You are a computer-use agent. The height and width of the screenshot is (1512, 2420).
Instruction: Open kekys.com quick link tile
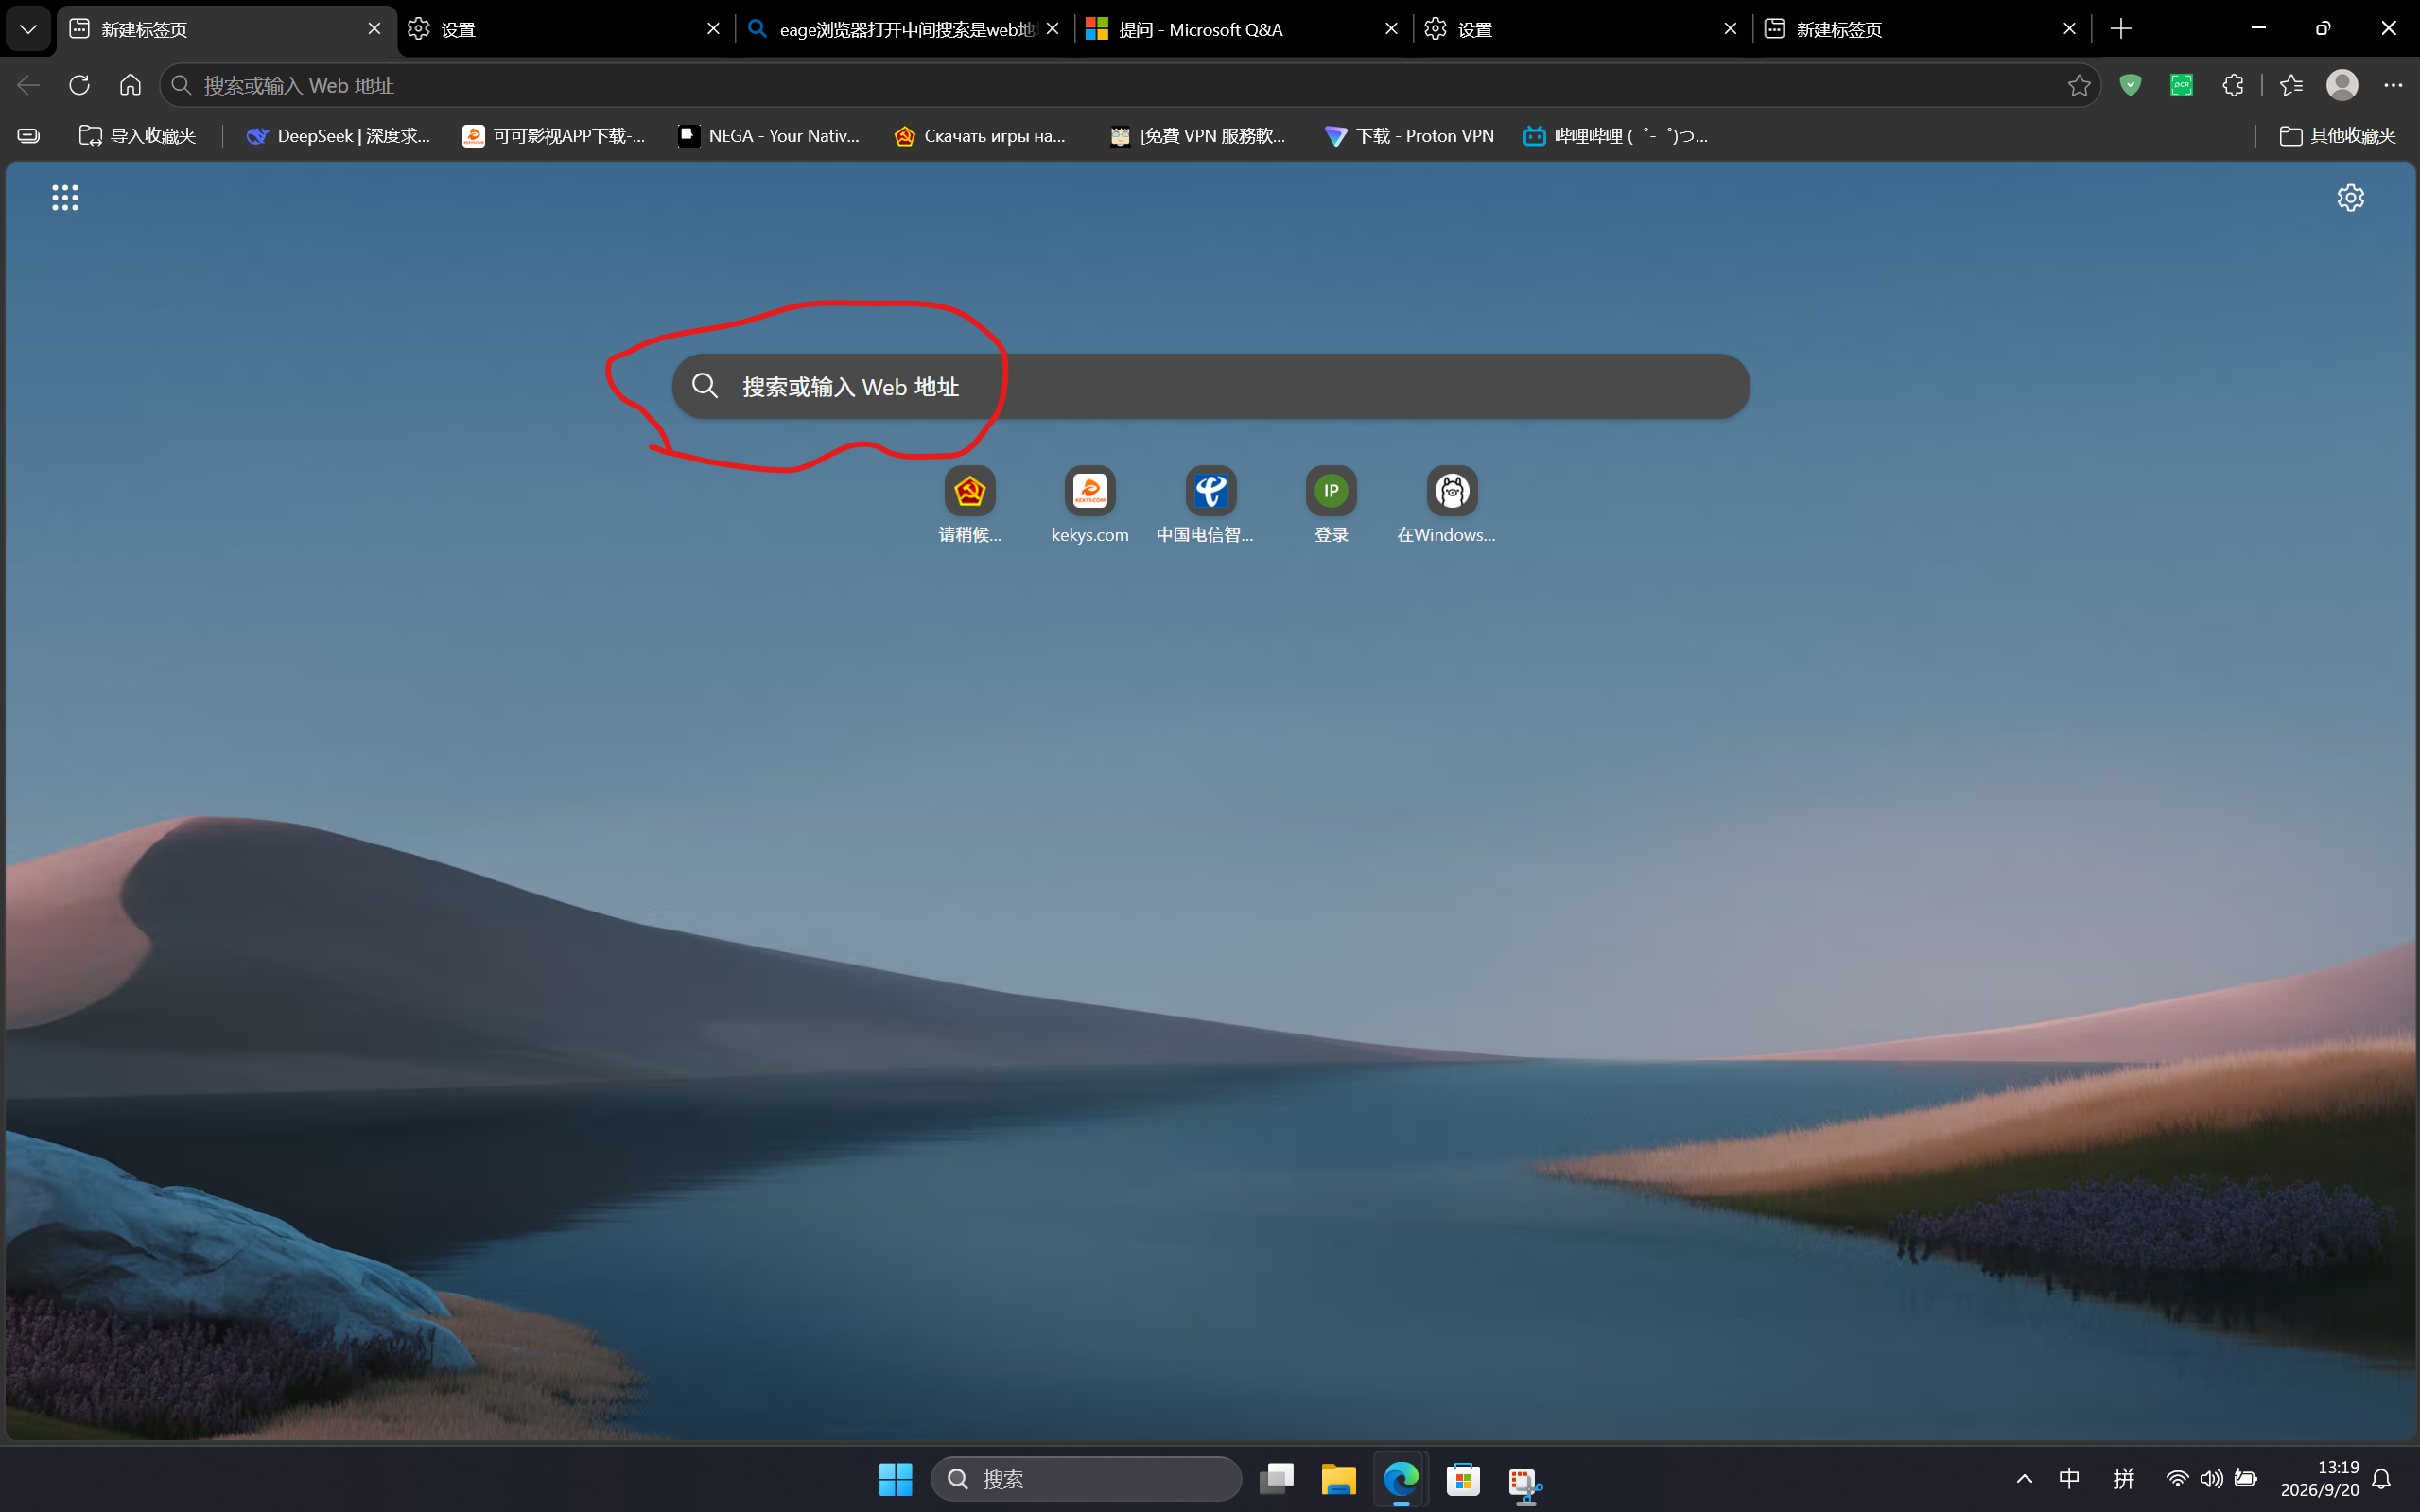click(1090, 506)
